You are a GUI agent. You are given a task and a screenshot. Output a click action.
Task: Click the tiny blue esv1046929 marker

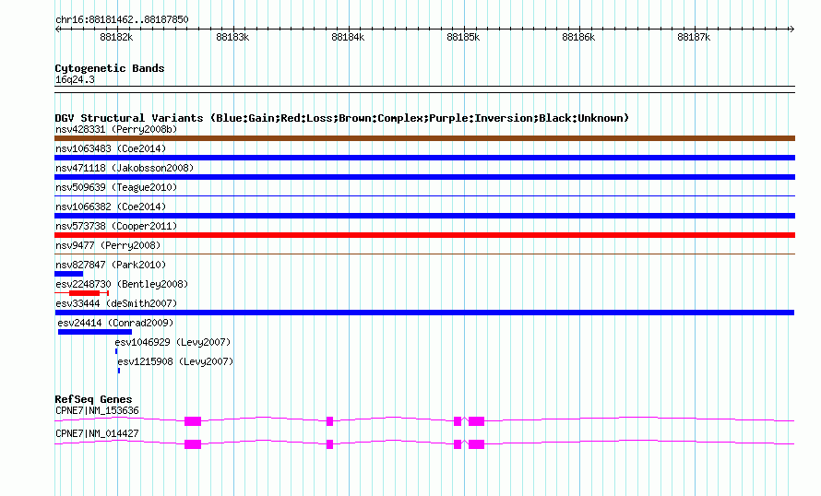[x=116, y=351]
